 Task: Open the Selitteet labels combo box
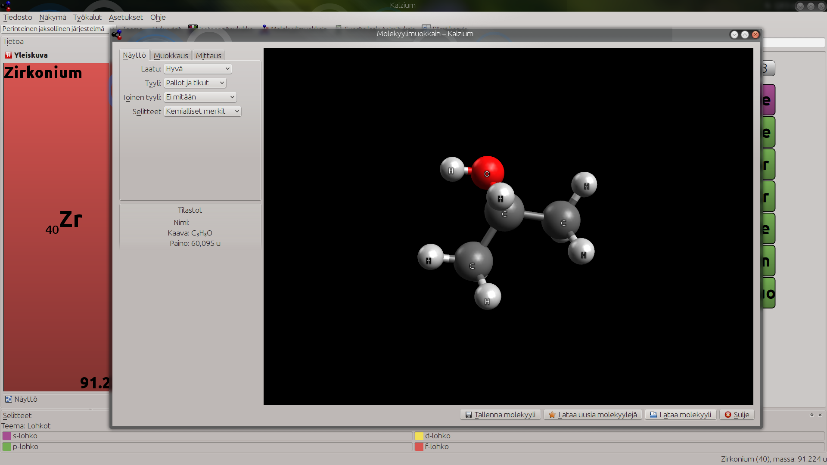pos(202,111)
